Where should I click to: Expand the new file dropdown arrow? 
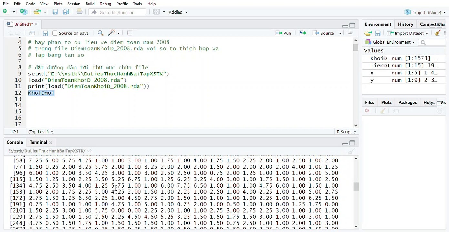click(14, 12)
